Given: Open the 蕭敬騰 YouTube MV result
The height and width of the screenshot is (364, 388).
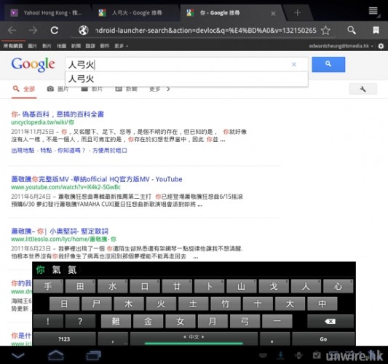Looking at the screenshot, I should 97,179.
